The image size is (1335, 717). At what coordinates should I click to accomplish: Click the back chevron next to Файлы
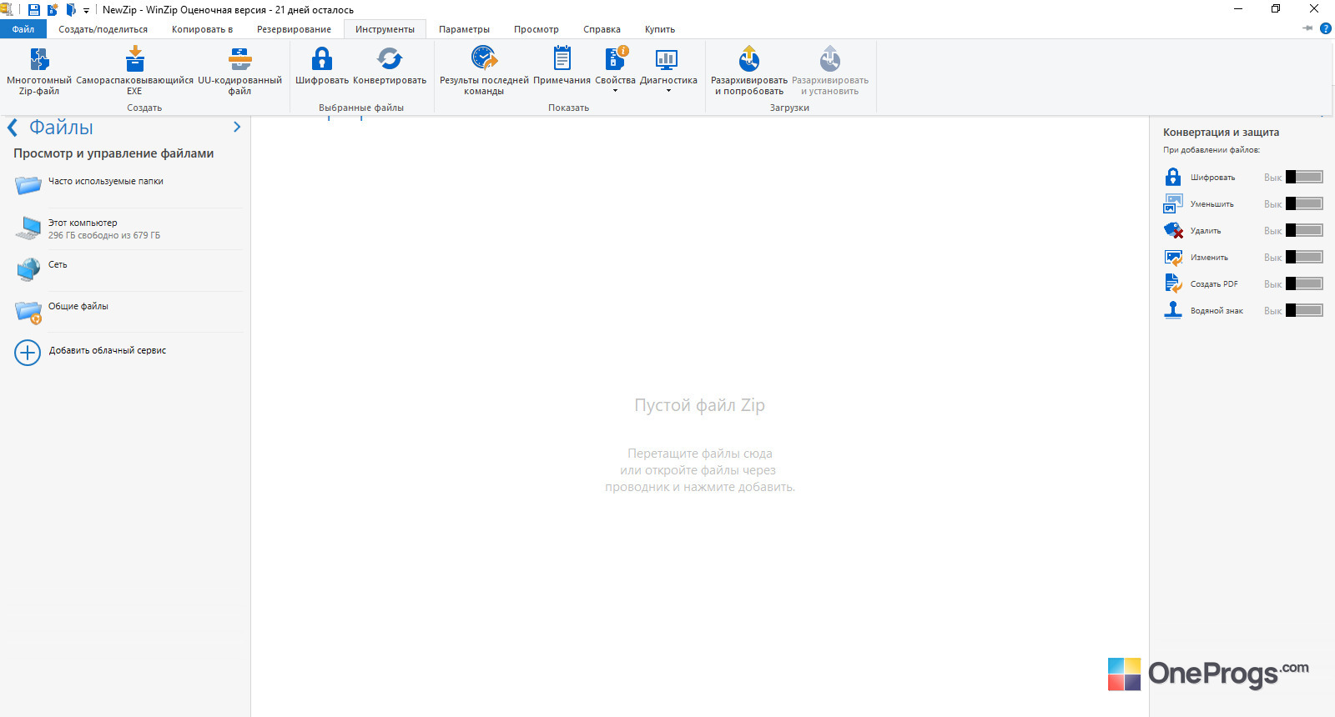tap(13, 128)
